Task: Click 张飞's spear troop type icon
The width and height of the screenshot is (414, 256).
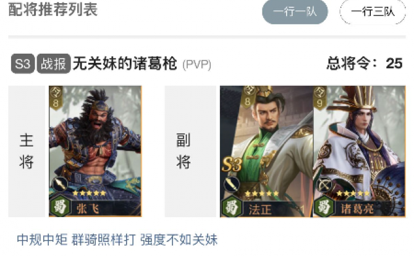Action: click(60, 184)
